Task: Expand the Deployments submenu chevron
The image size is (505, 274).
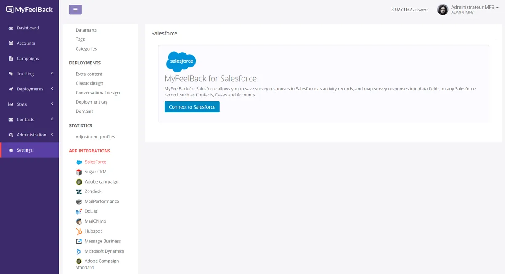Action: click(x=52, y=89)
